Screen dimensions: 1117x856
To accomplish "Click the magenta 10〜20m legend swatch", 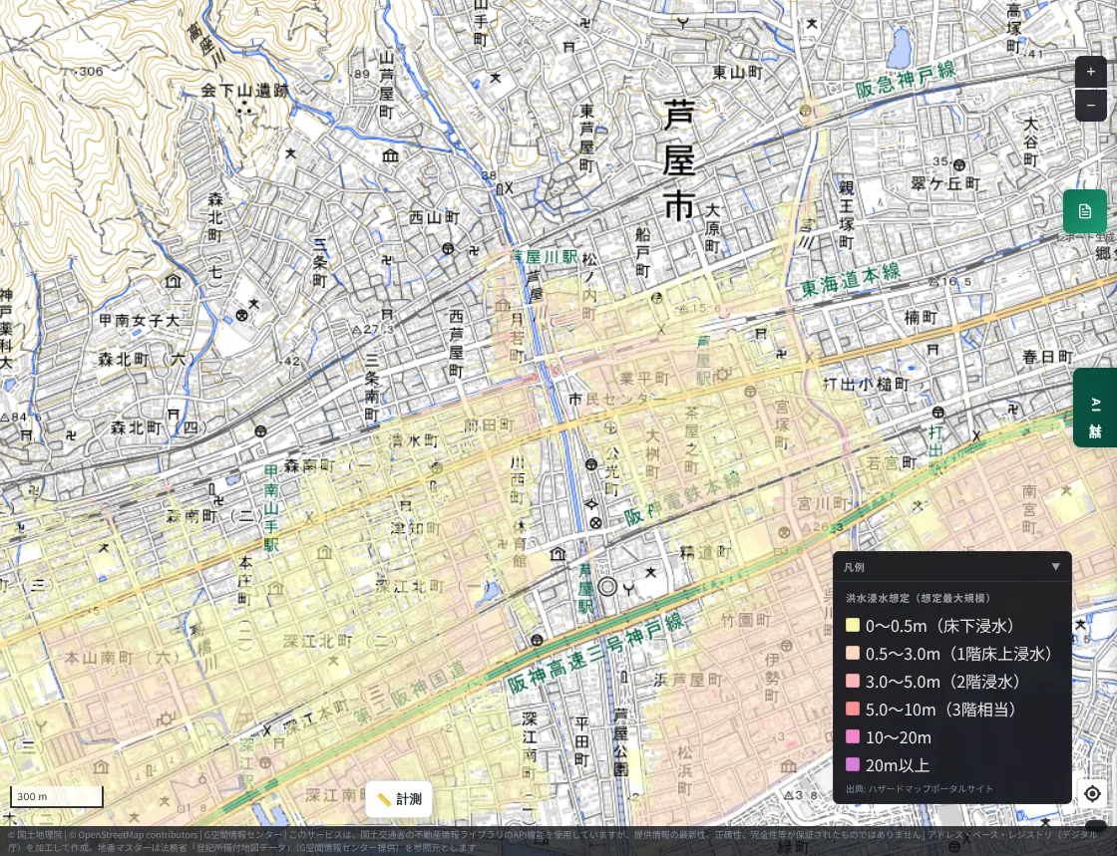I will pyautogui.click(x=852, y=736).
